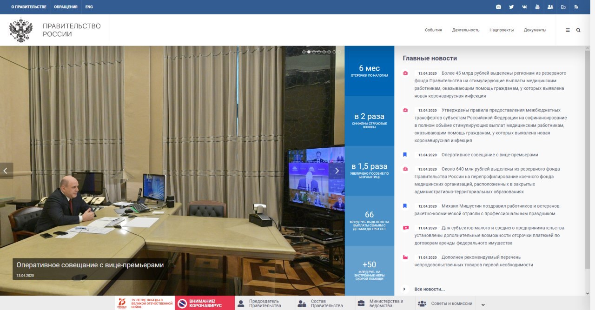Screen dimensions: 595x310
Task: Open the photo gallery camera icon
Action: click(x=498, y=7)
